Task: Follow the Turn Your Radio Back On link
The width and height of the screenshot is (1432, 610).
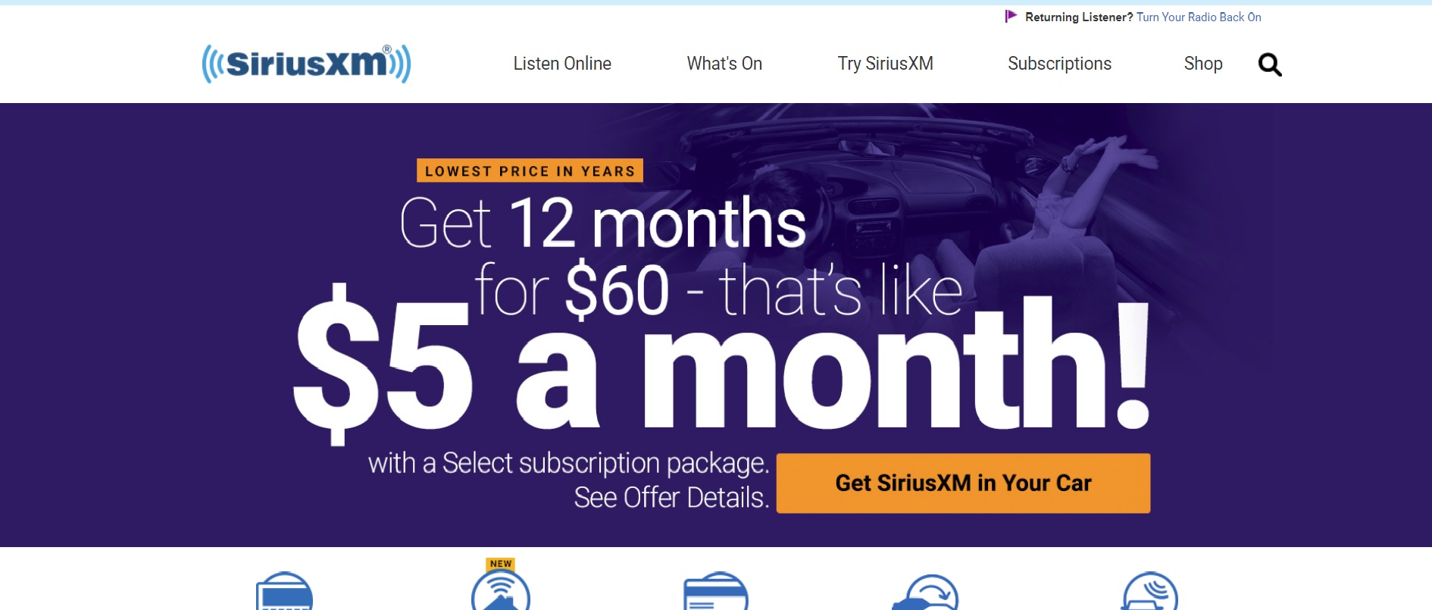Action: pos(1199,17)
